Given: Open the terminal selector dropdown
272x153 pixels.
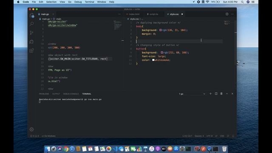Looking at the screenshot, I should [x=192, y=94].
